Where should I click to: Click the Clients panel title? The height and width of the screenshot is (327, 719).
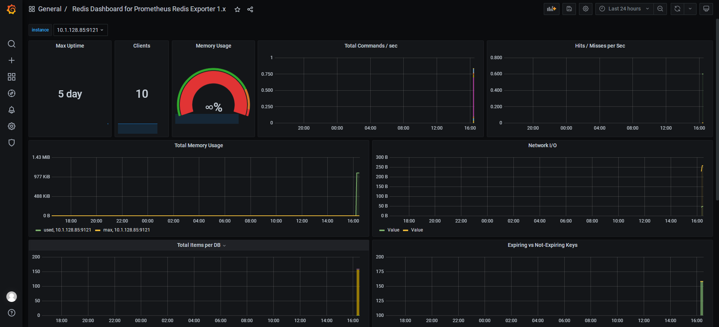(142, 46)
